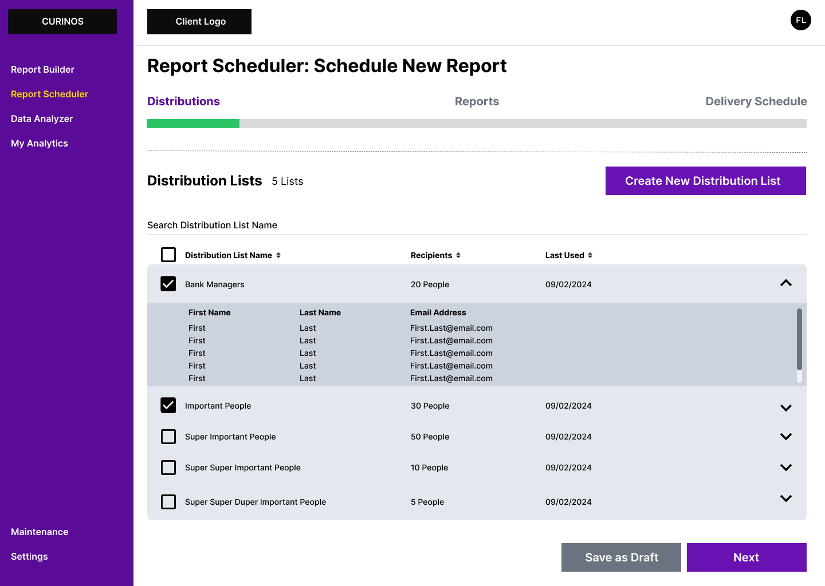
Task: Sort by Distribution List Name arrows
Action: [278, 255]
